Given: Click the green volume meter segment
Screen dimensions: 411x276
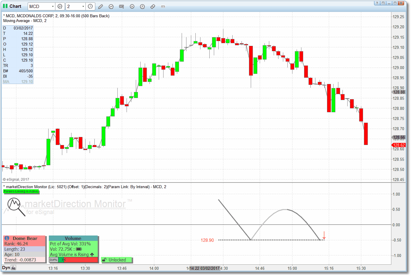Looking at the screenshot, I should (61, 260).
